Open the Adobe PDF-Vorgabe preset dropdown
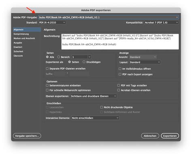Viewport: 192px width, 156px height. click(109, 17)
